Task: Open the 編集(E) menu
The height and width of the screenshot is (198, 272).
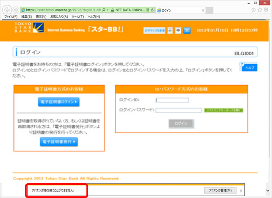Action: coord(27,16)
